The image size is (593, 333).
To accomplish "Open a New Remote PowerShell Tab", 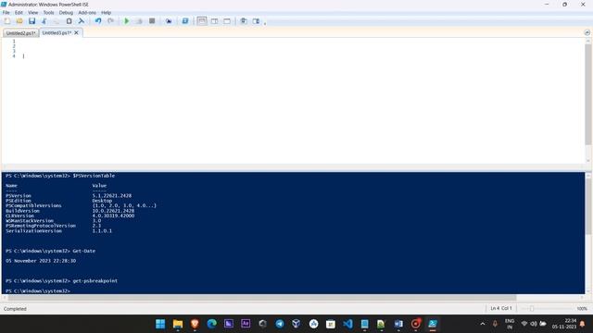I will point(169,21).
